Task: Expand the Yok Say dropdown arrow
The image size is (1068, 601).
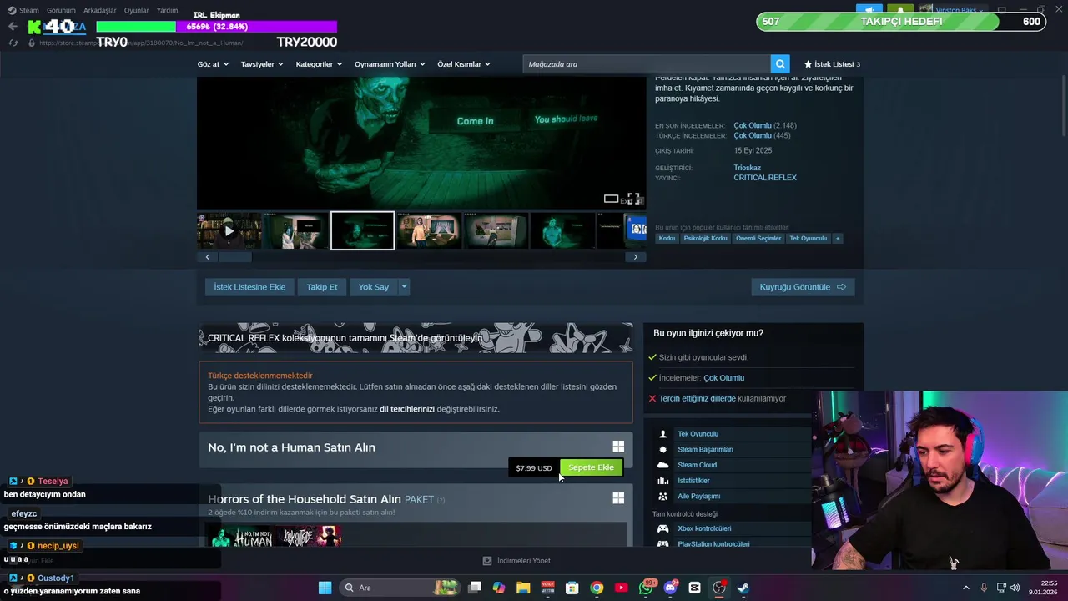Action: click(404, 287)
